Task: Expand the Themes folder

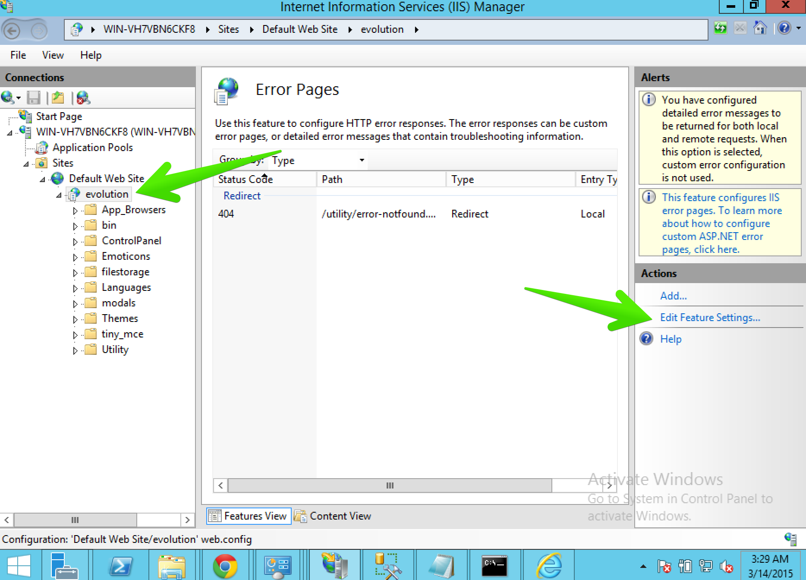Action: click(x=75, y=319)
